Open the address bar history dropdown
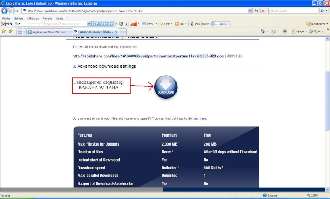This screenshot has height=199, width=330. pos(250,11)
